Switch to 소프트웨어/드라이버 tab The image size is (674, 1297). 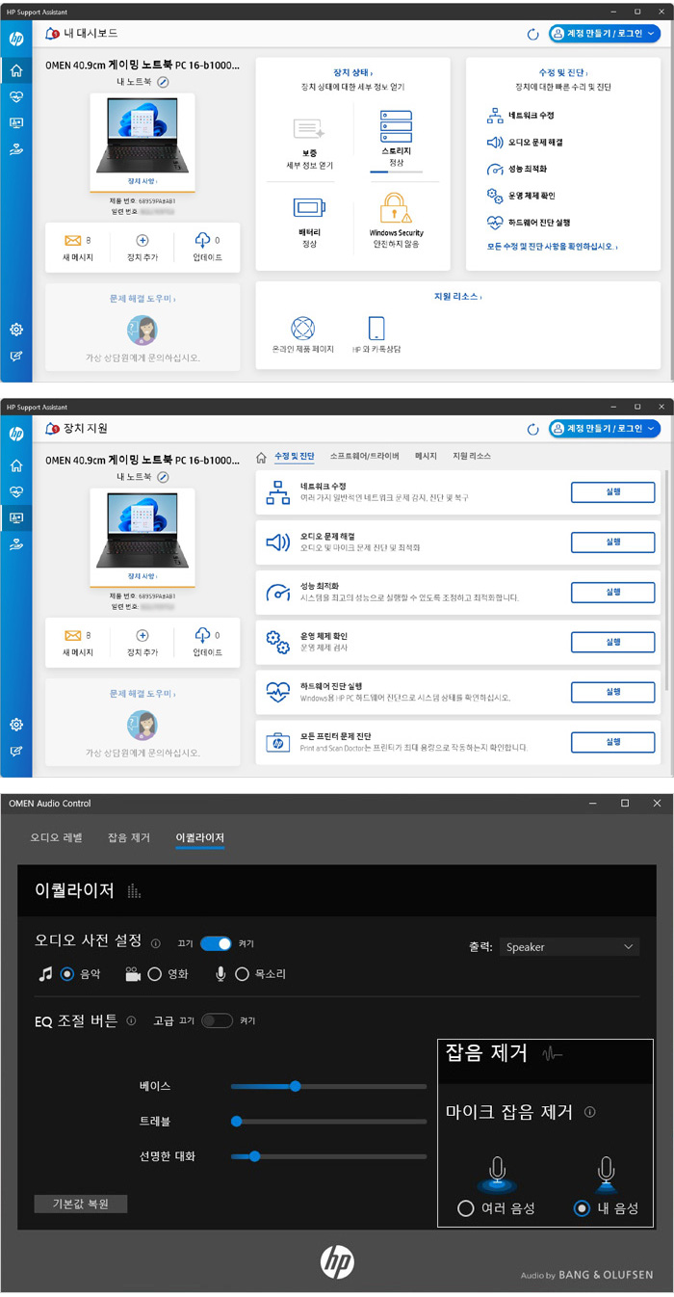[x=365, y=456]
